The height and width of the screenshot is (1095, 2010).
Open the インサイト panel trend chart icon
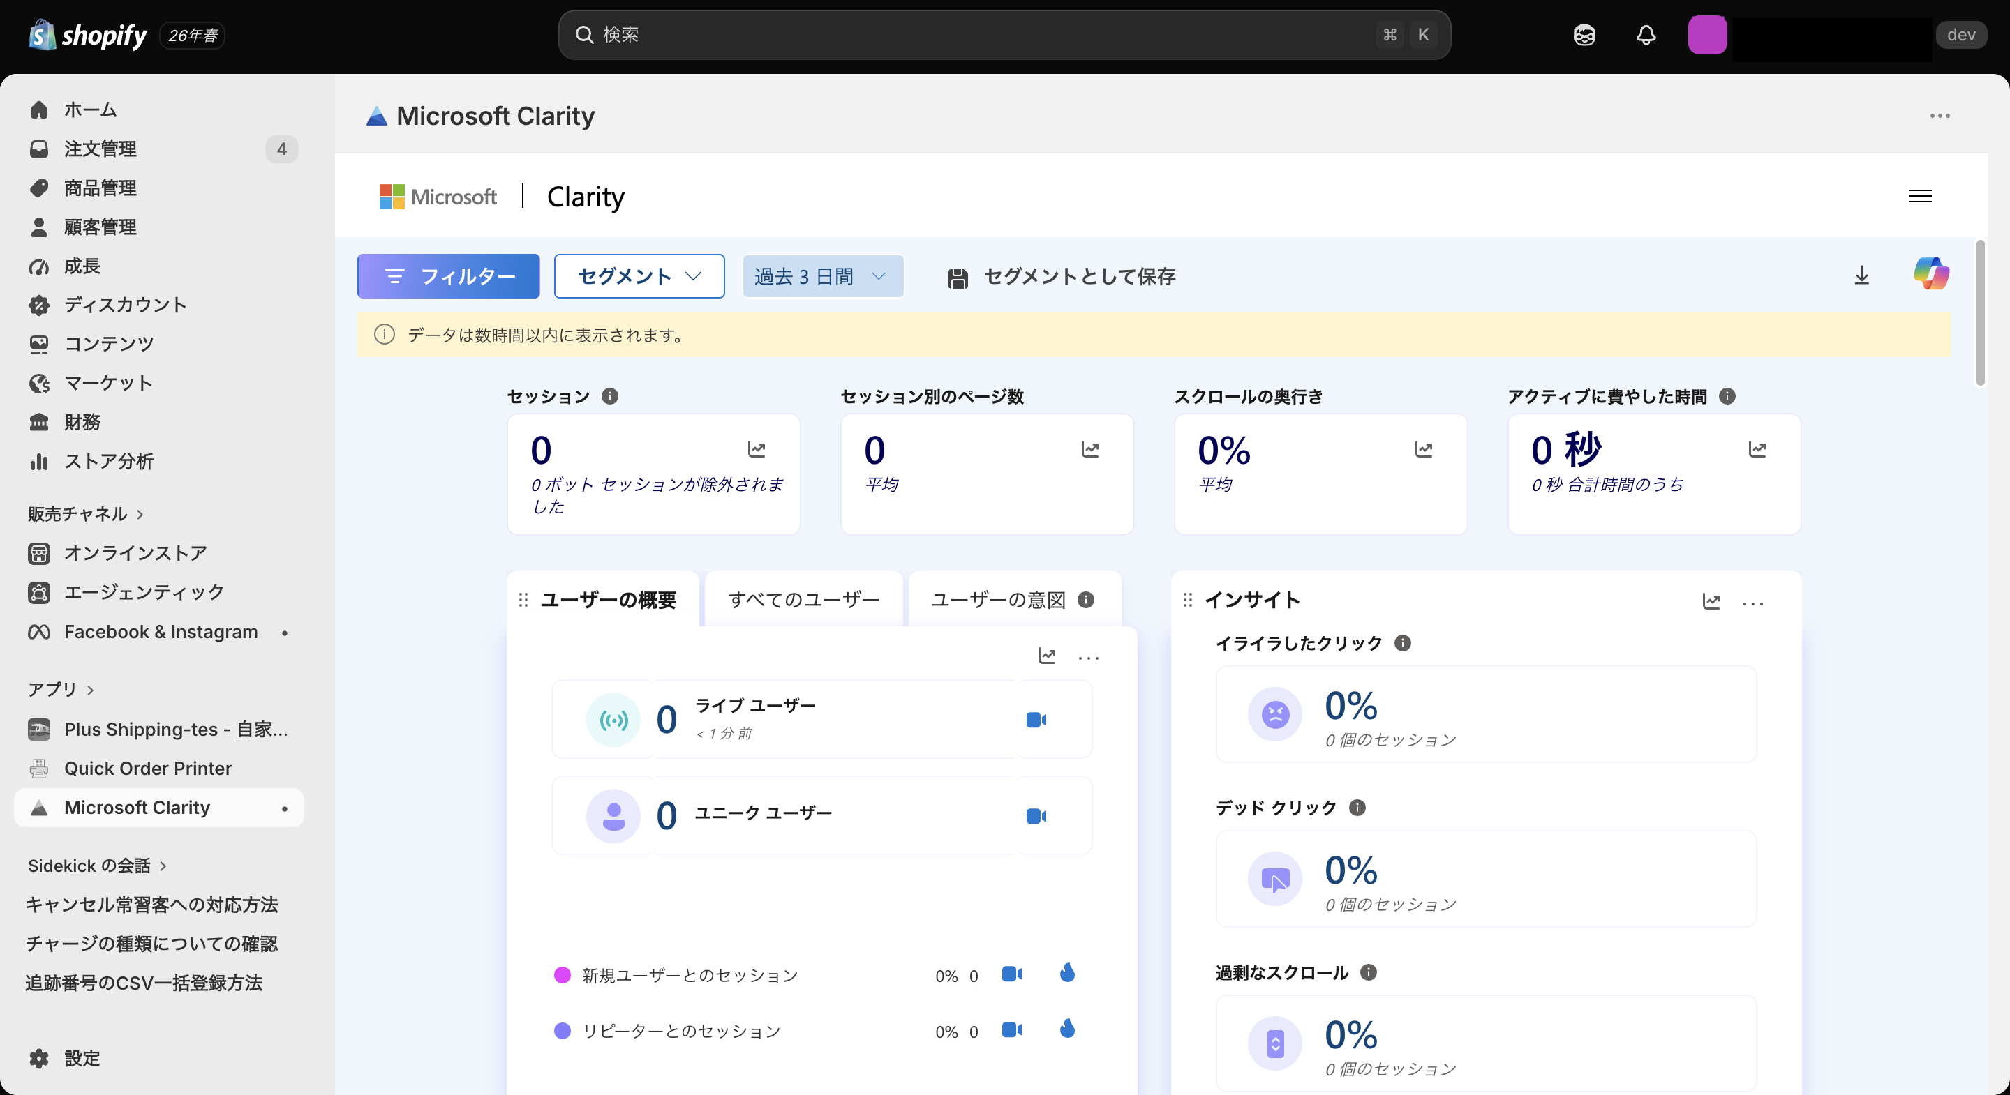click(1711, 601)
